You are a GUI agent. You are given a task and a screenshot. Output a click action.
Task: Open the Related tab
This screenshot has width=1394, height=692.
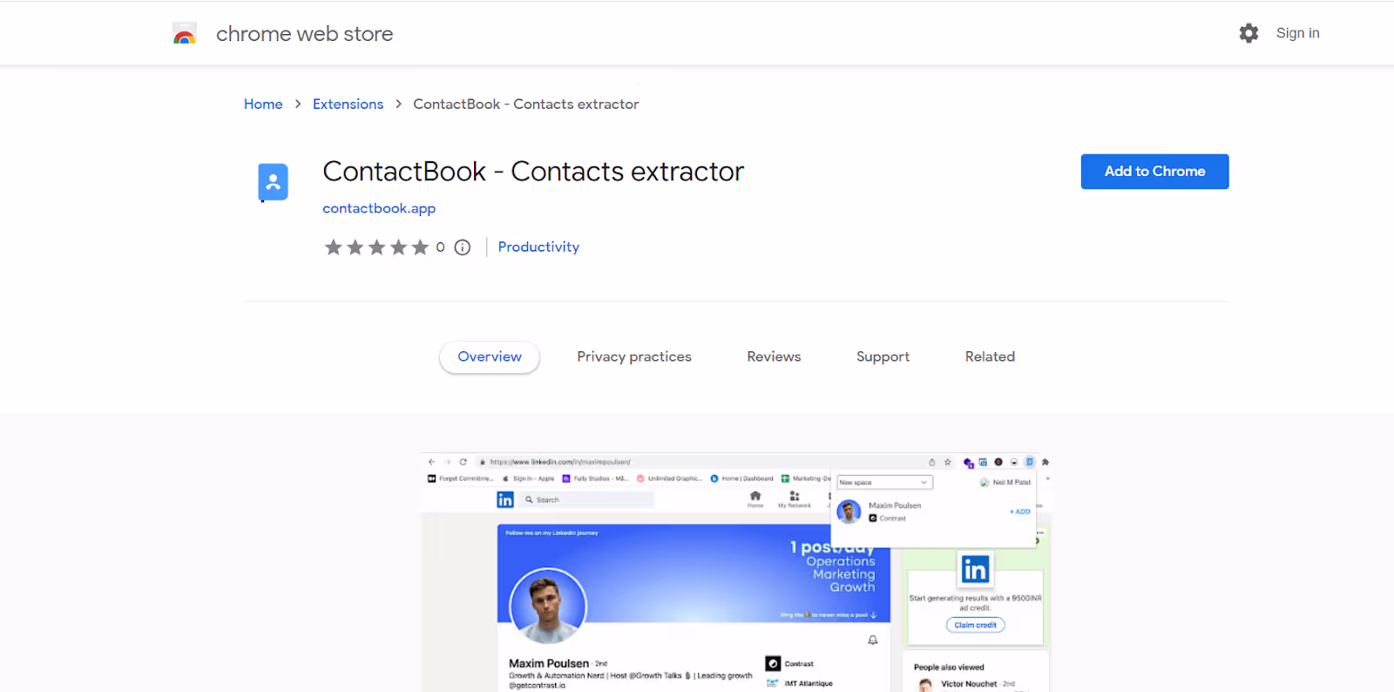point(990,356)
